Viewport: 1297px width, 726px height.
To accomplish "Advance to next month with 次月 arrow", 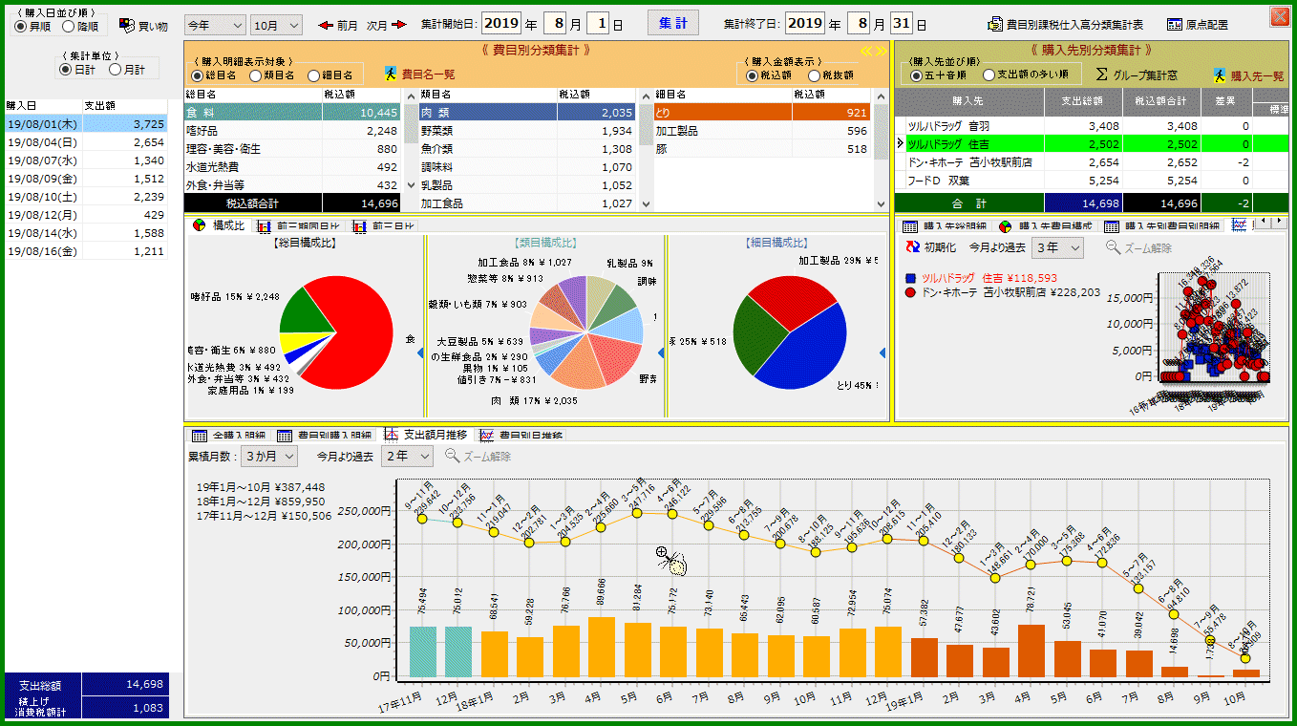I will (x=398, y=25).
